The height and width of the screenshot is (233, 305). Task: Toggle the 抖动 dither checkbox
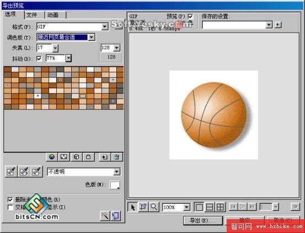point(39,59)
